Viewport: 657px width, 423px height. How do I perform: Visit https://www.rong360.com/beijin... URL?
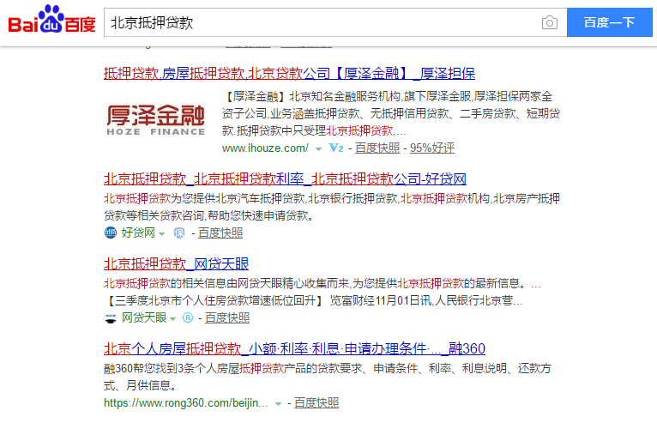click(x=185, y=403)
